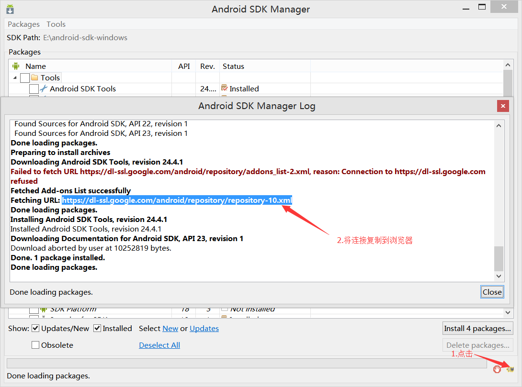This screenshot has height=387, width=522.
Task: Click the 'Downloading Documentation for Android SDK' log line
Action: click(x=127, y=239)
